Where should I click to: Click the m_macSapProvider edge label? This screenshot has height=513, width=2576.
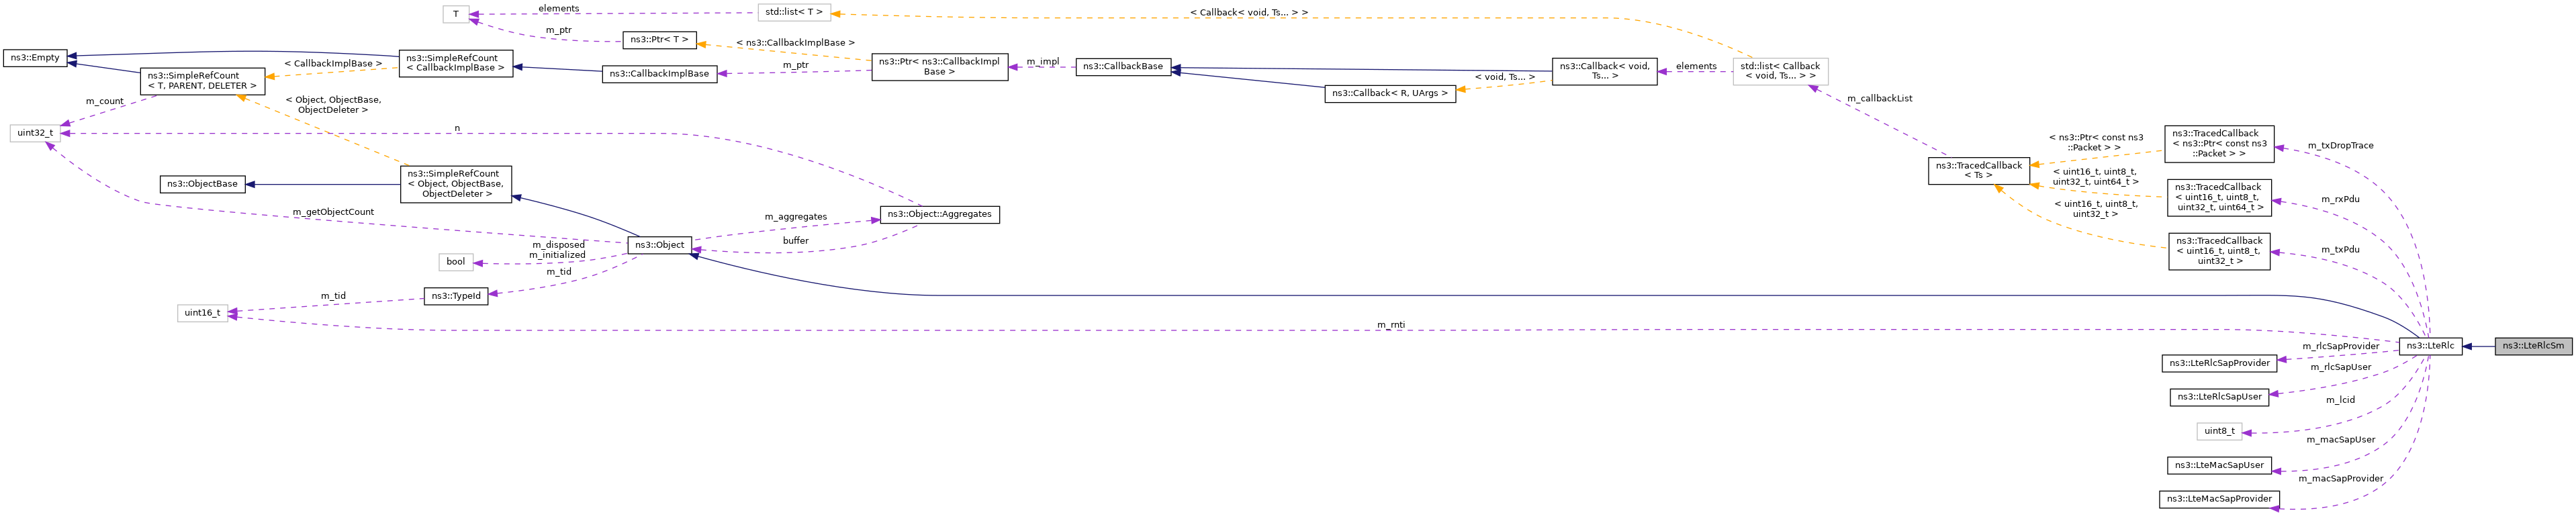coord(2340,479)
